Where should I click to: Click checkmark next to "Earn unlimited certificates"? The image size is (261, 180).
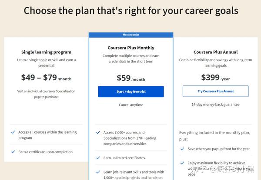pyautogui.click(x=98, y=158)
